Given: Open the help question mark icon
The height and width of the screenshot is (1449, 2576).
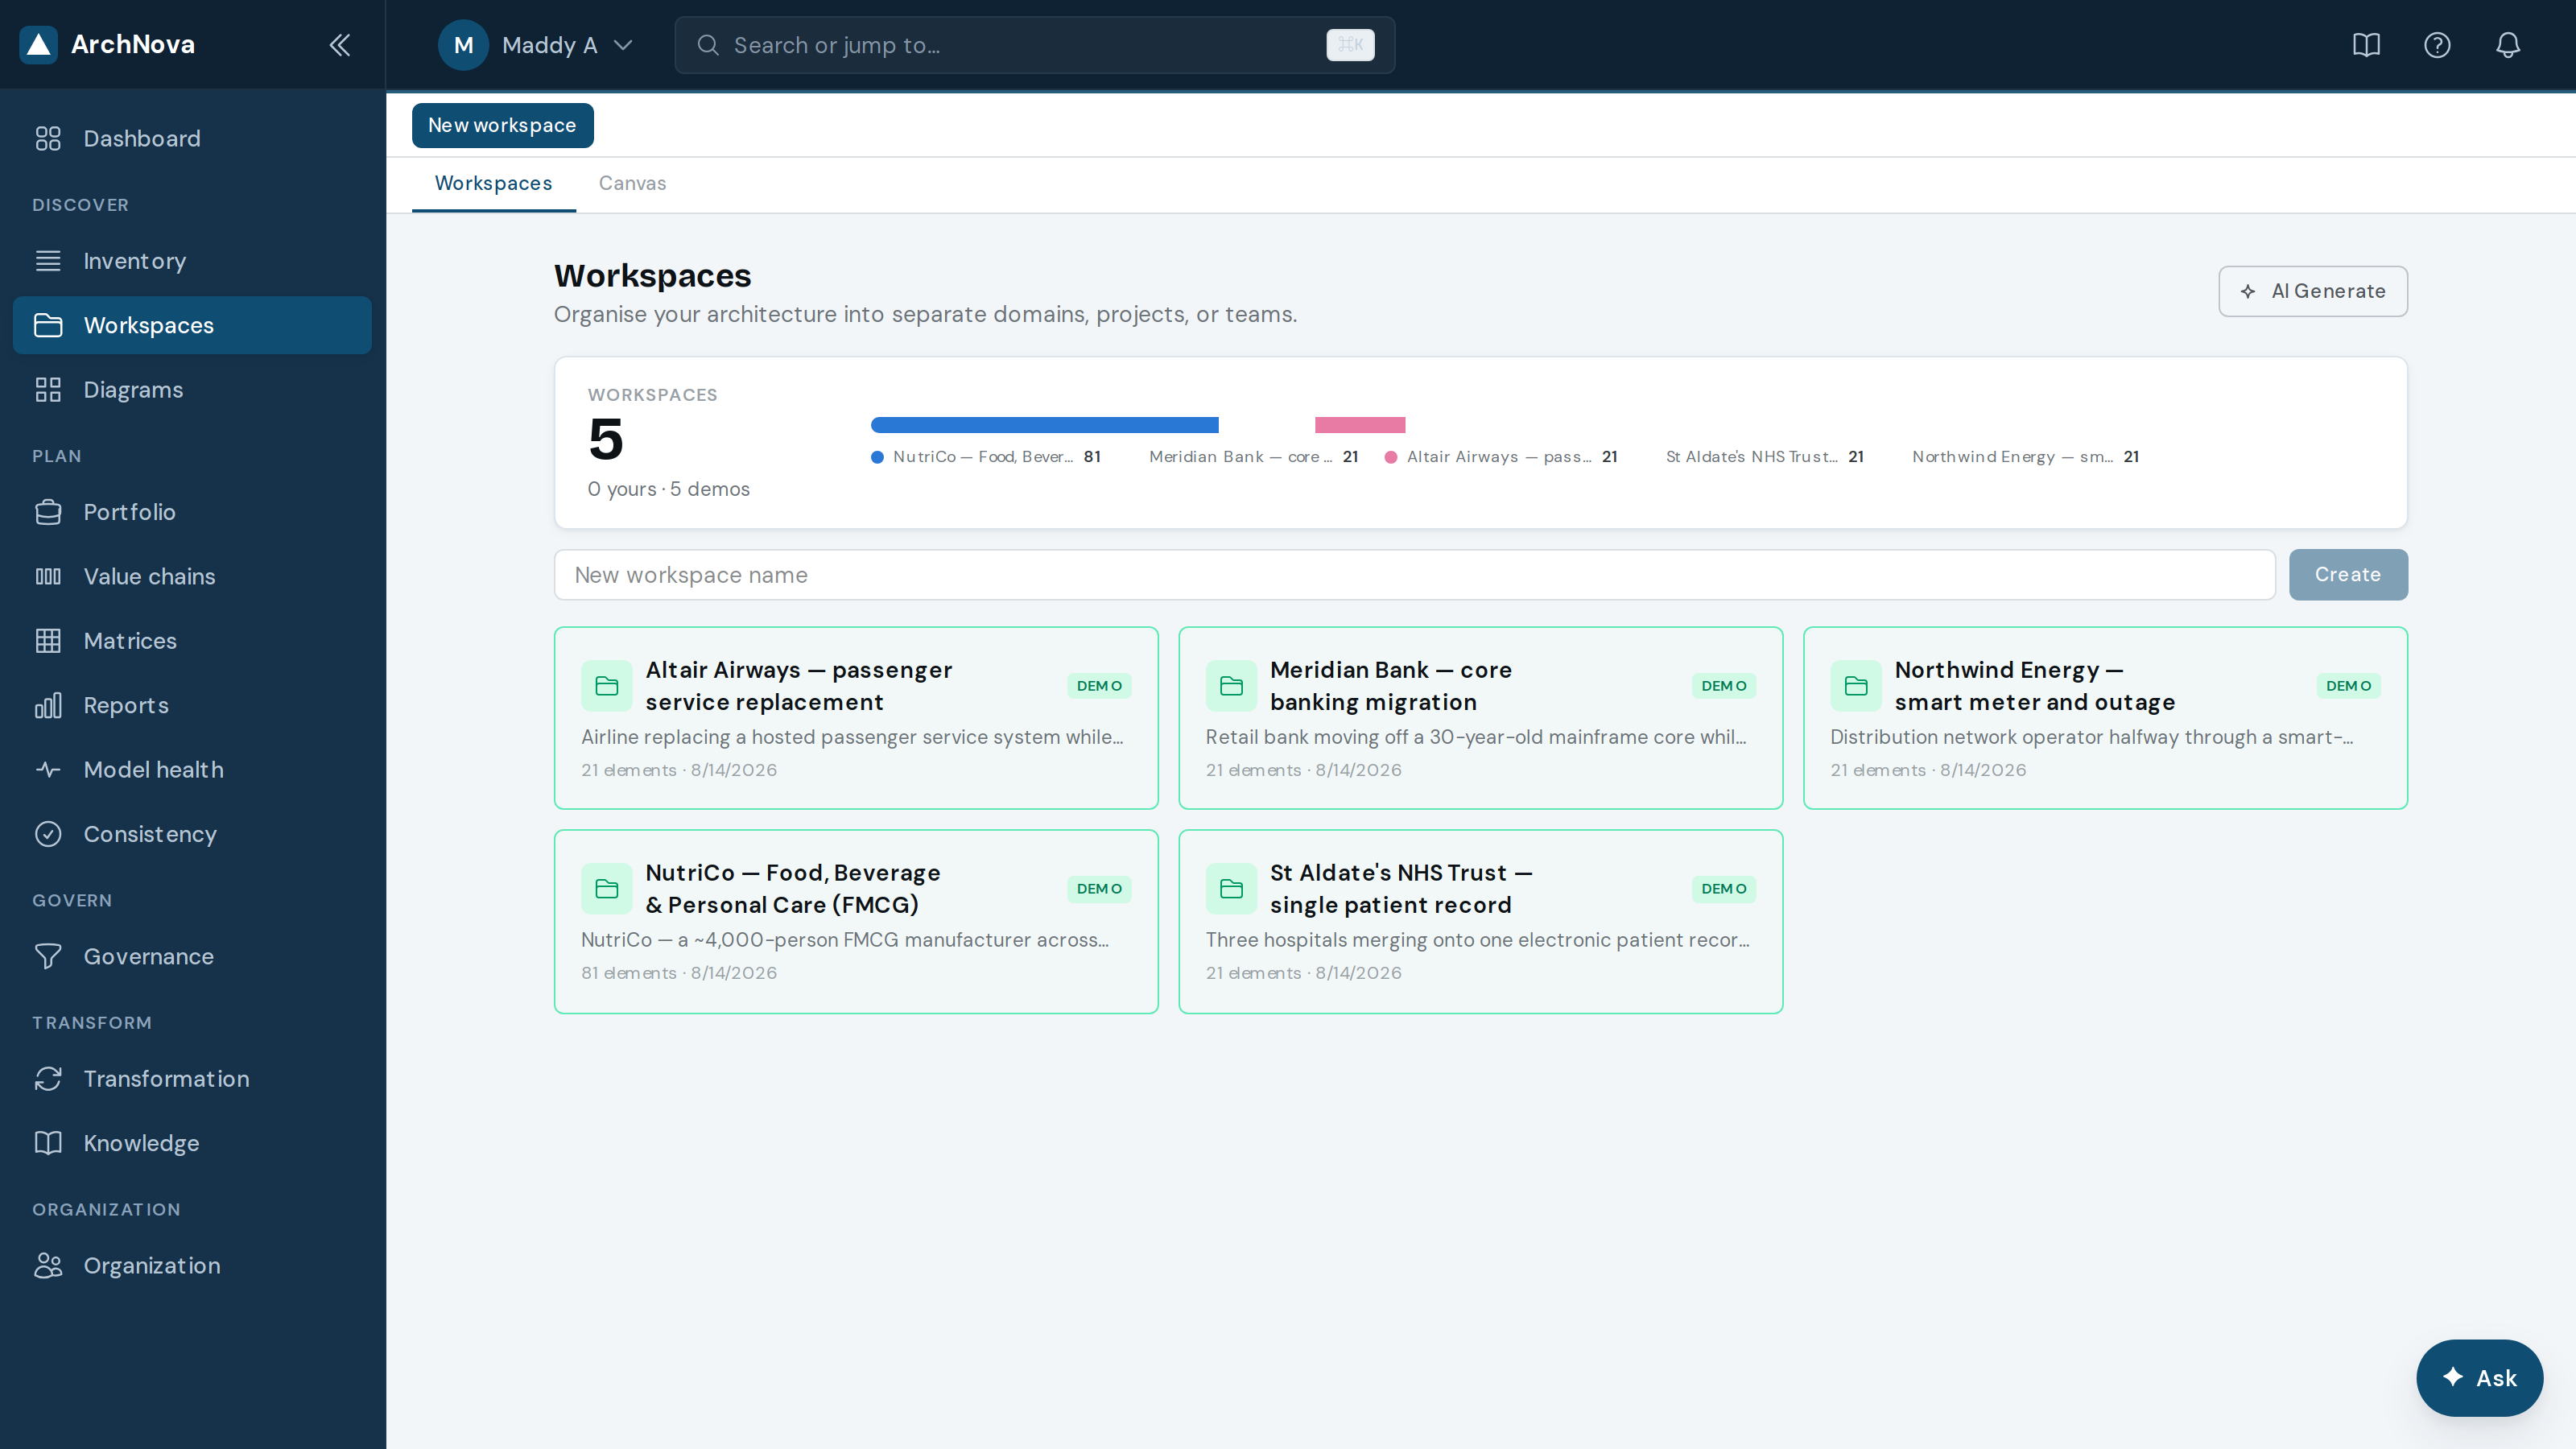Looking at the screenshot, I should (2437, 45).
